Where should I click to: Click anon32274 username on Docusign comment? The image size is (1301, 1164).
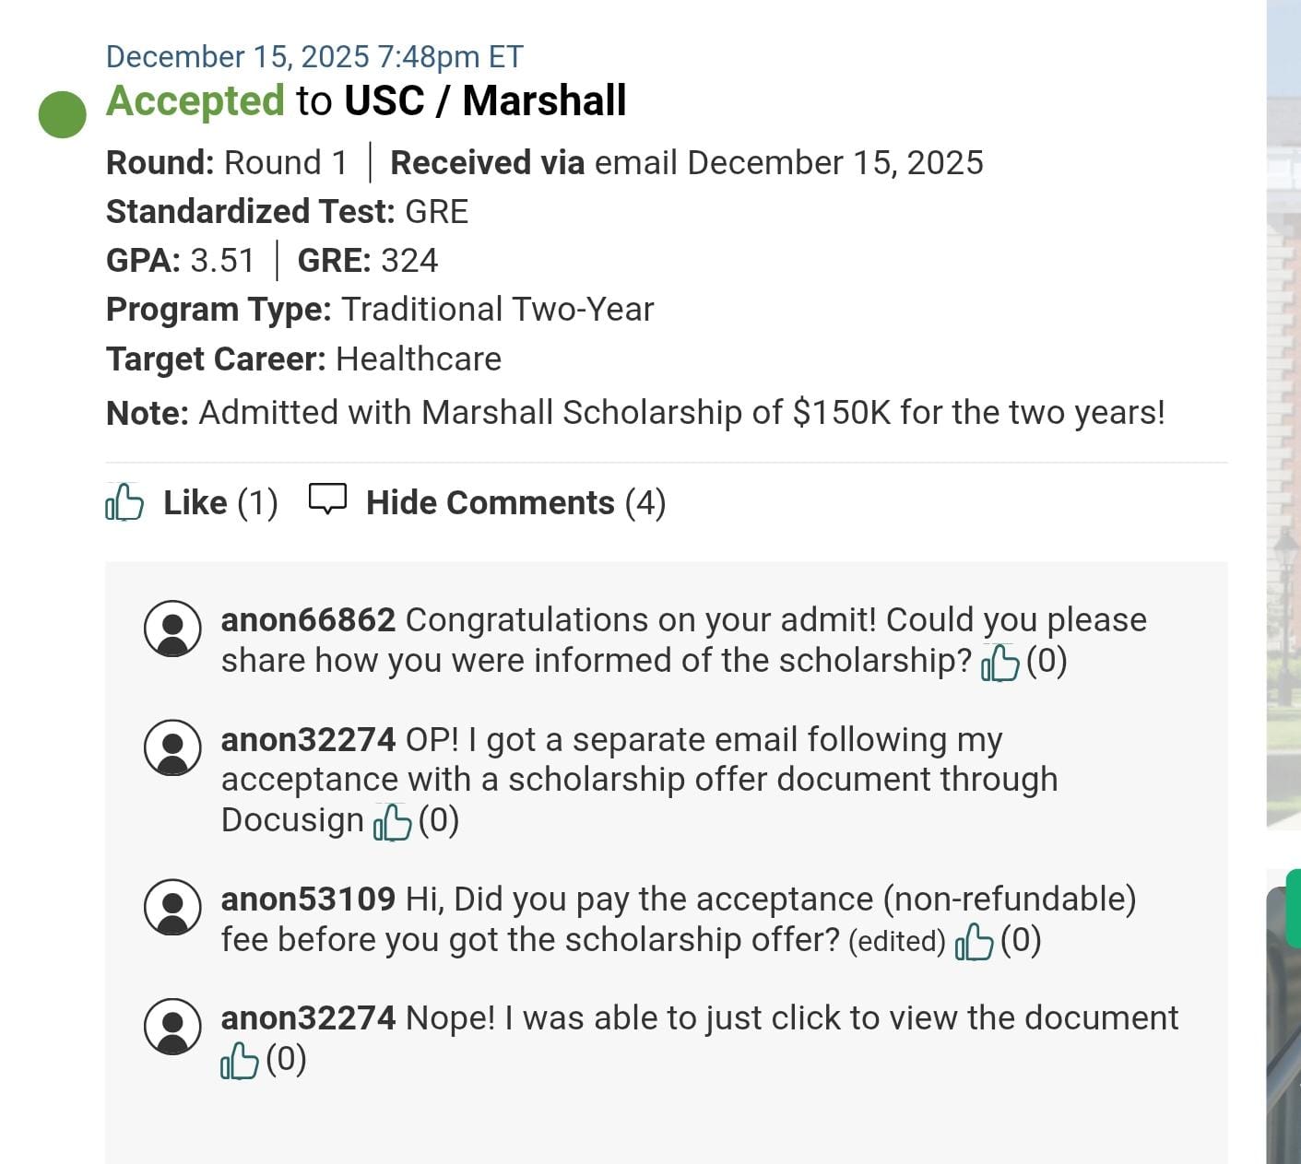[308, 740]
